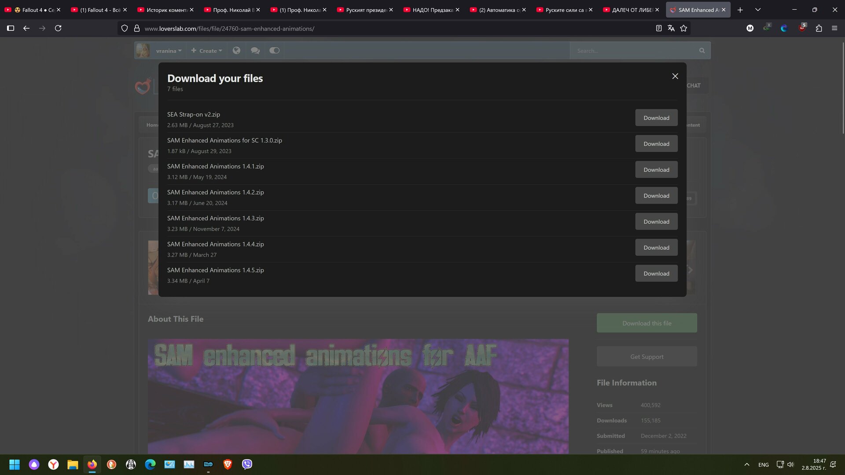The image size is (845, 475).
Task: Reload the current page
Action: 58,28
